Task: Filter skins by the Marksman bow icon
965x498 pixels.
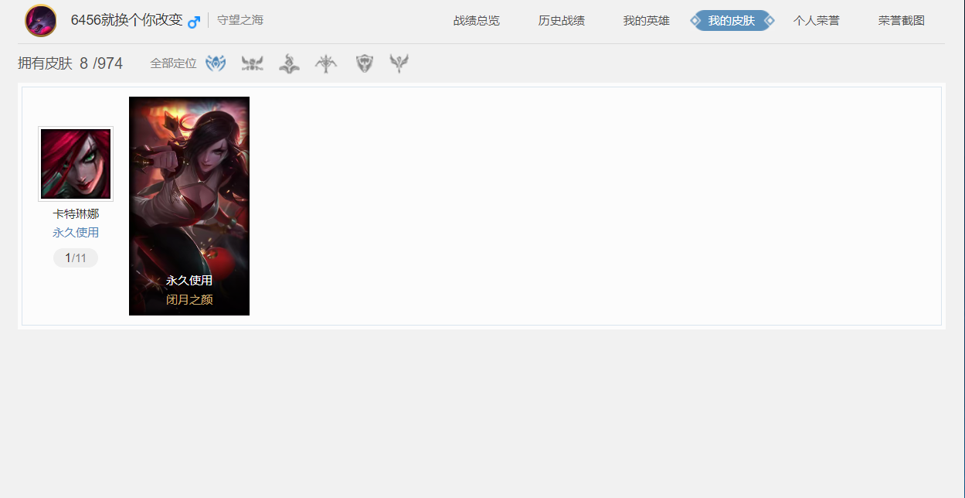Action: (x=326, y=63)
